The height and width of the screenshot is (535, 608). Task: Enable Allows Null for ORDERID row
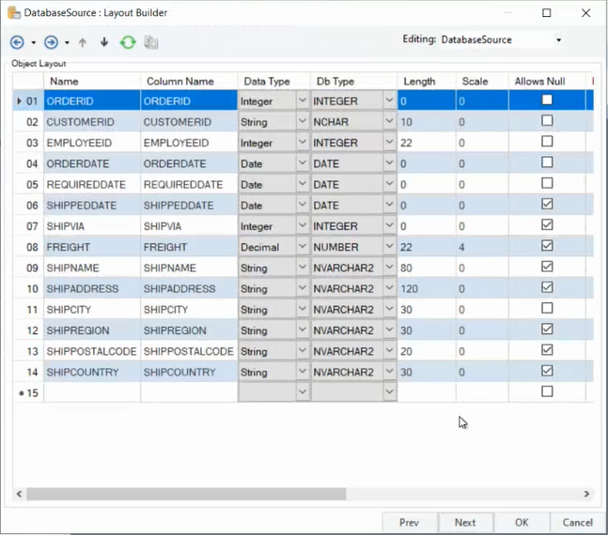point(547,100)
